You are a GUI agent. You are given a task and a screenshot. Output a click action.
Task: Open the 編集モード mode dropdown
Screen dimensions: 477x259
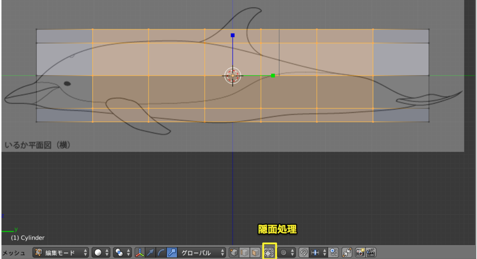point(61,252)
